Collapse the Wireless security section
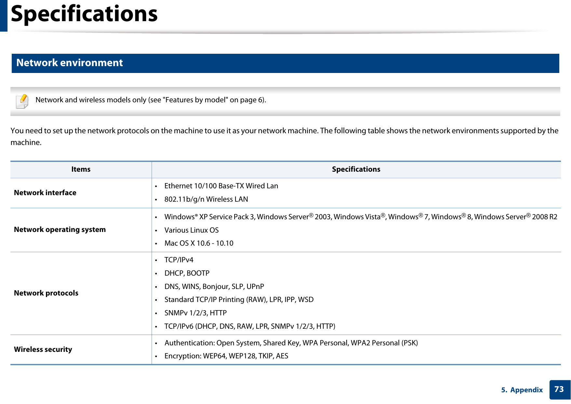Viewport: 571px width, 404px height. [43, 349]
